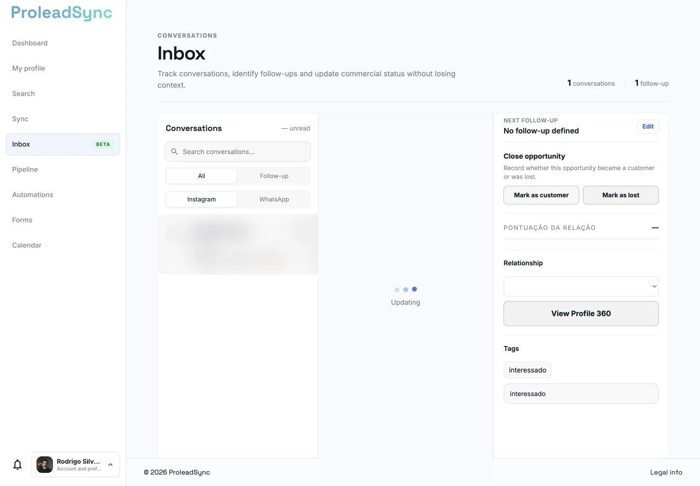Open the notifications bell icon
The width and height of the screenshot is (700, 486).
point(17,465)
